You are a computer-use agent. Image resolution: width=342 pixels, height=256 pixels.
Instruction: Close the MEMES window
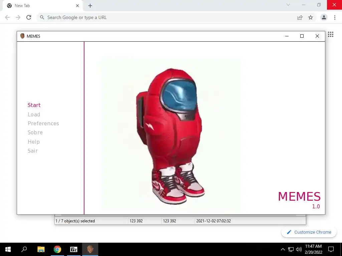coord(317,36)
